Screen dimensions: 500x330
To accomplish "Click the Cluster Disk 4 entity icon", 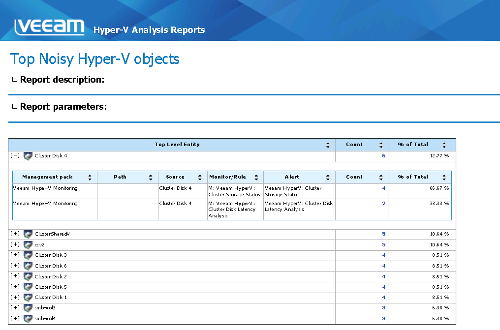I will pos(28,156).
